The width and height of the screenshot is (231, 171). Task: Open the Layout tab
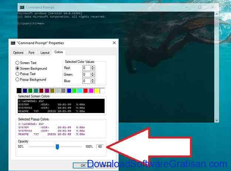click(x=45, y=53)
